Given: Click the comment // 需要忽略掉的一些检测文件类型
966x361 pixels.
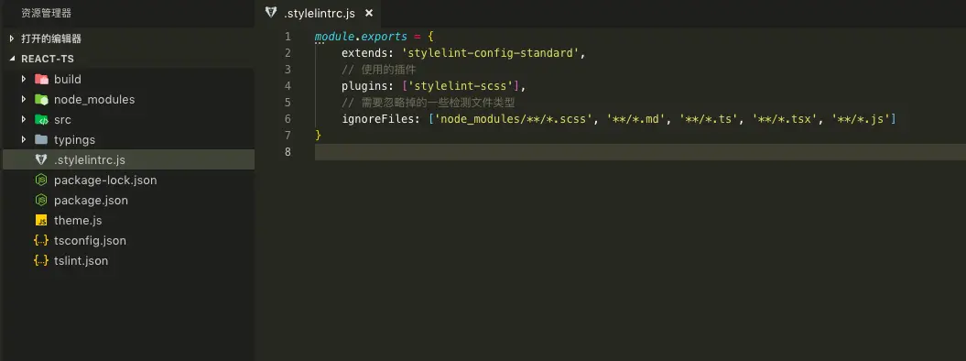Looking at the screenshot, I should point(429,103).
